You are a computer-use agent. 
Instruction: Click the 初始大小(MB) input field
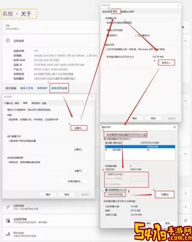point(139,178)
